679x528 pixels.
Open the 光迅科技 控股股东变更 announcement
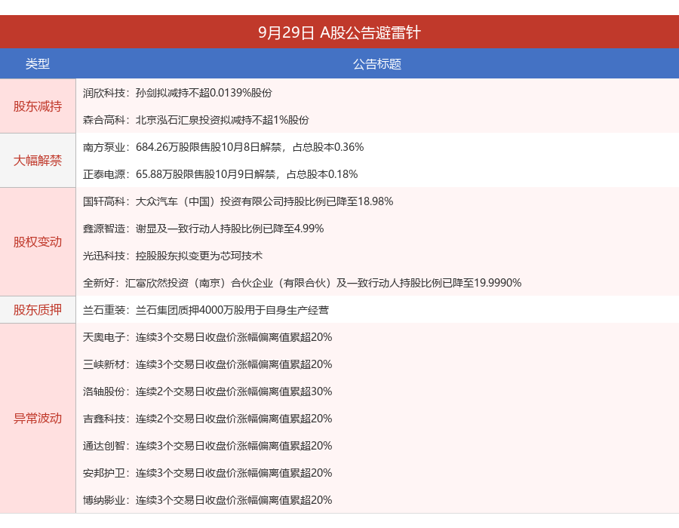pyautogui.click(x=172, y=256)
